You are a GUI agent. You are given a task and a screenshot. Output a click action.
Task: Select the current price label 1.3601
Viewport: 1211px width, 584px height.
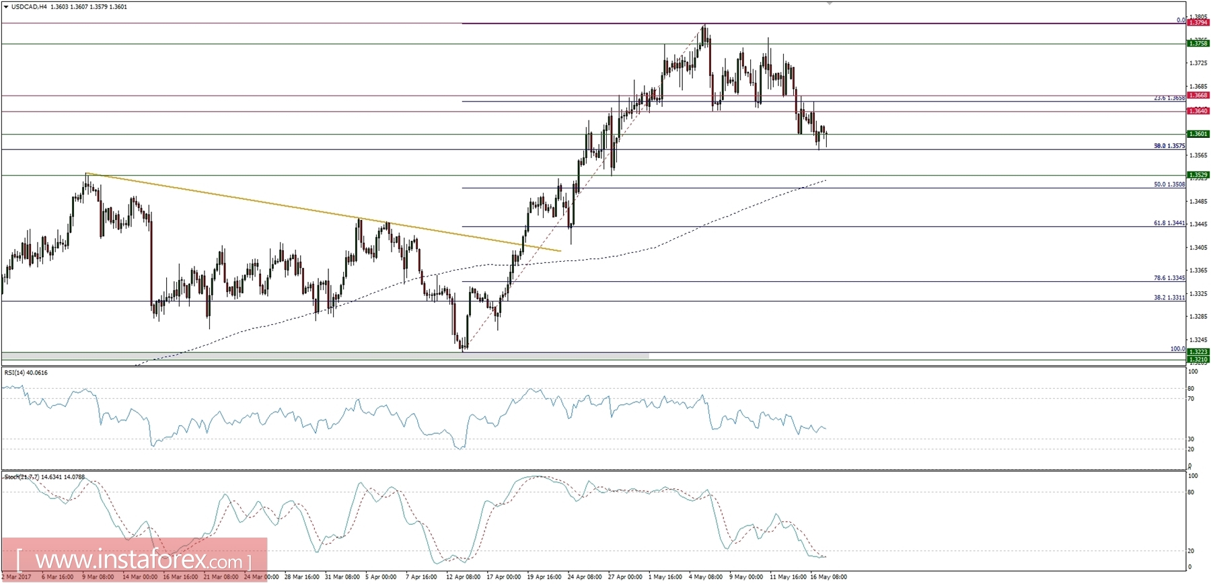(x=1198, y=134)
